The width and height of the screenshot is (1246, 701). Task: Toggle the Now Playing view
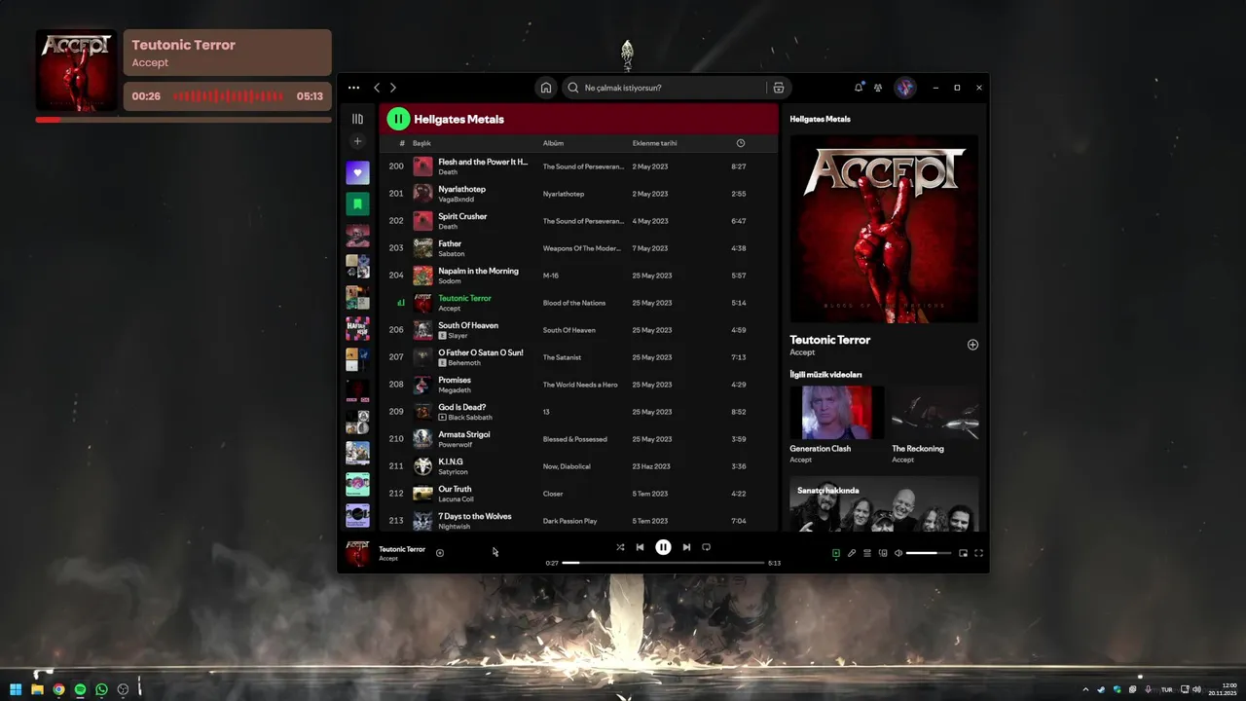pyautogui.click(x=835, y=553)
